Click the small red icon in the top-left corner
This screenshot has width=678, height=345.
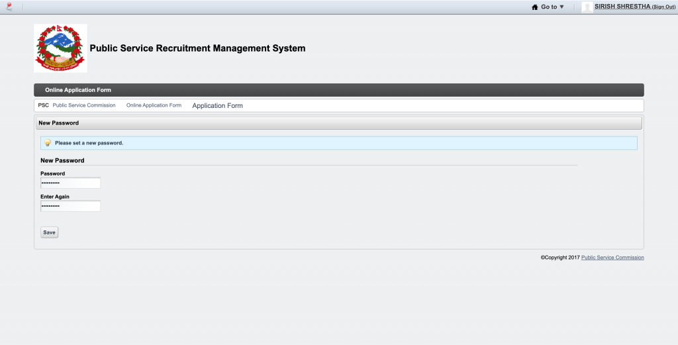tap(9, 7)
